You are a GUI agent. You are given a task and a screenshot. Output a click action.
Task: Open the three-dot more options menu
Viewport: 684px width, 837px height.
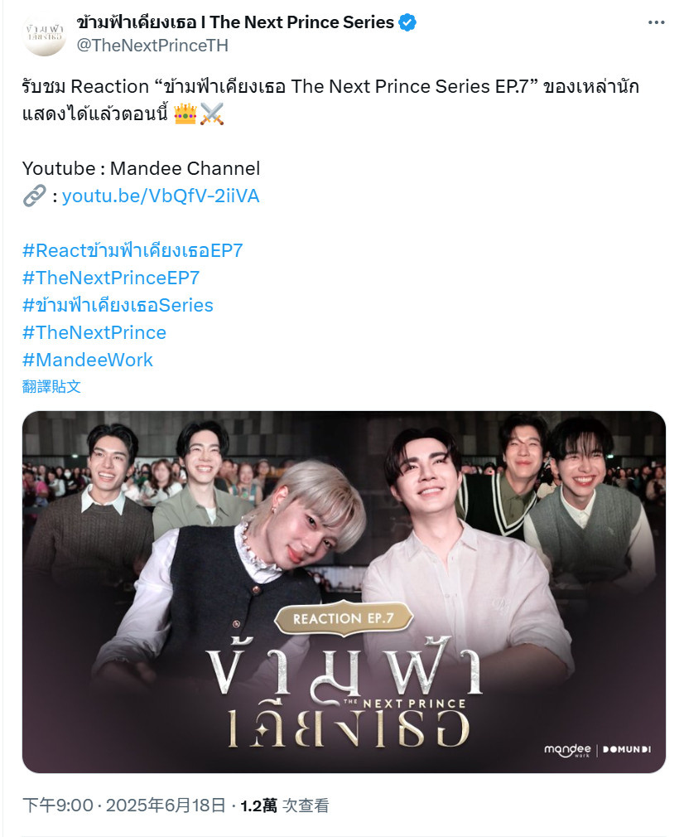click(656, 22)
